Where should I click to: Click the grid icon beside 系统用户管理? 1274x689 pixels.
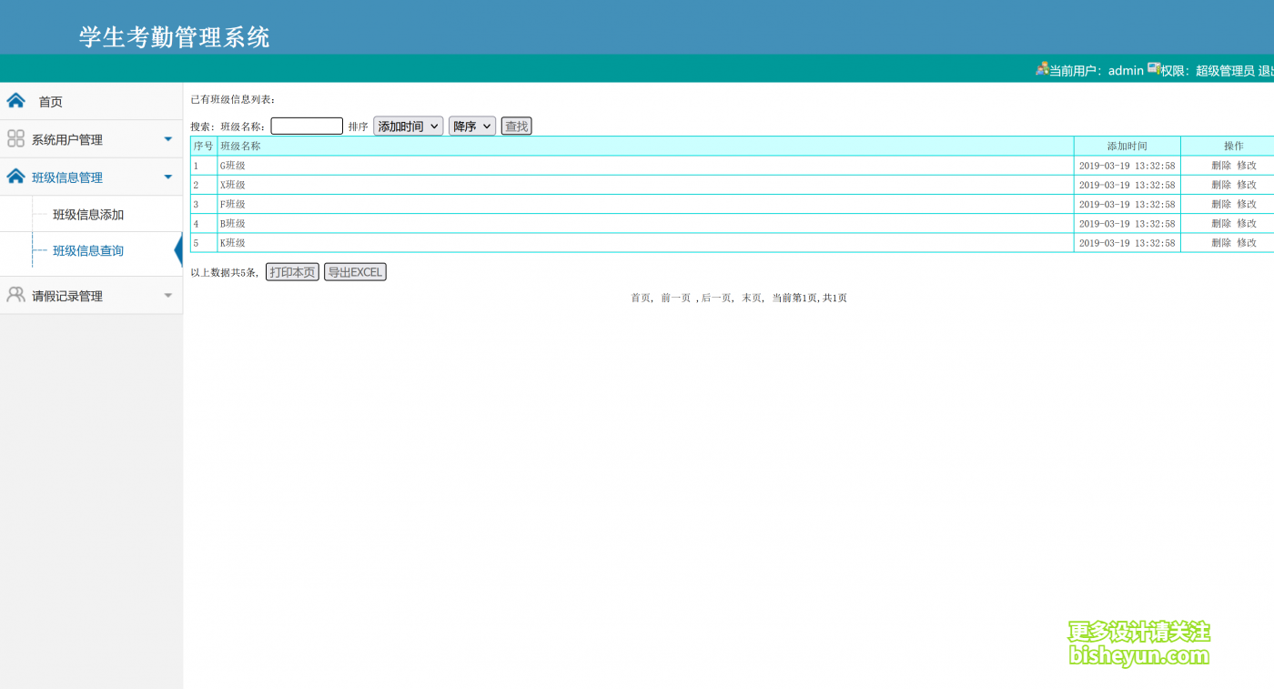pos(15,138)
